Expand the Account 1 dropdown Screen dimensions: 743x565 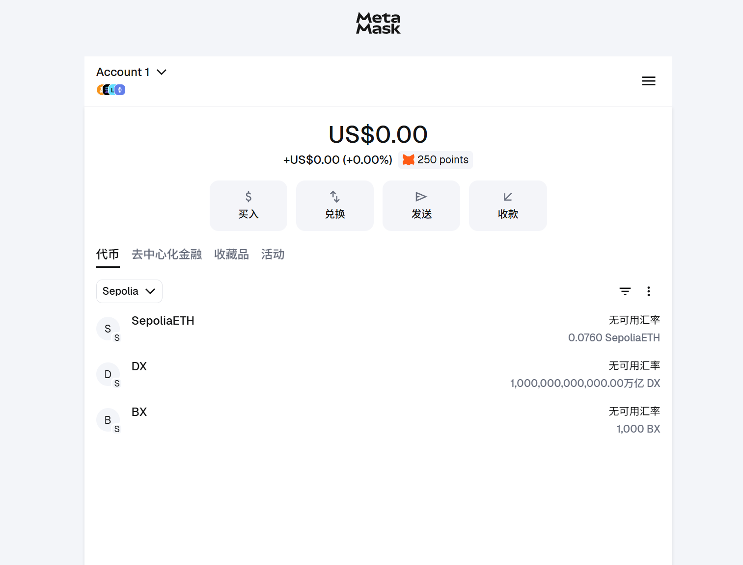[x=131, y=72]
